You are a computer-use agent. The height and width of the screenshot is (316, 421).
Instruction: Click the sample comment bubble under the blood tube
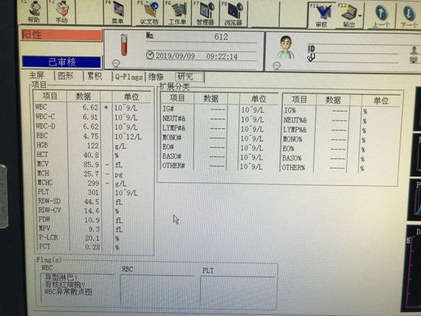[x=116, y=63]
